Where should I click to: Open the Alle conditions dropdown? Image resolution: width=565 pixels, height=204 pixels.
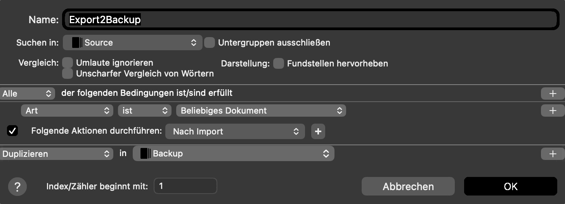[x=27, y=93]
